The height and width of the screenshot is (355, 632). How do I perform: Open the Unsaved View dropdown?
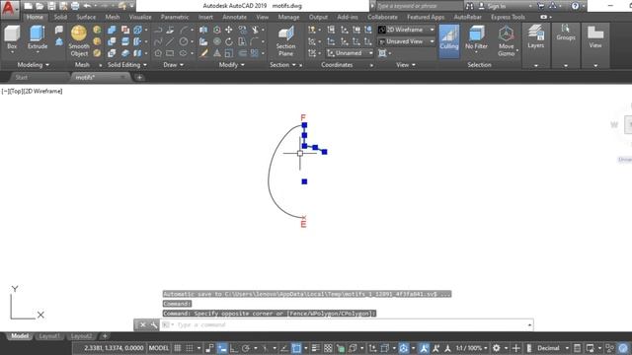point(406,41)
